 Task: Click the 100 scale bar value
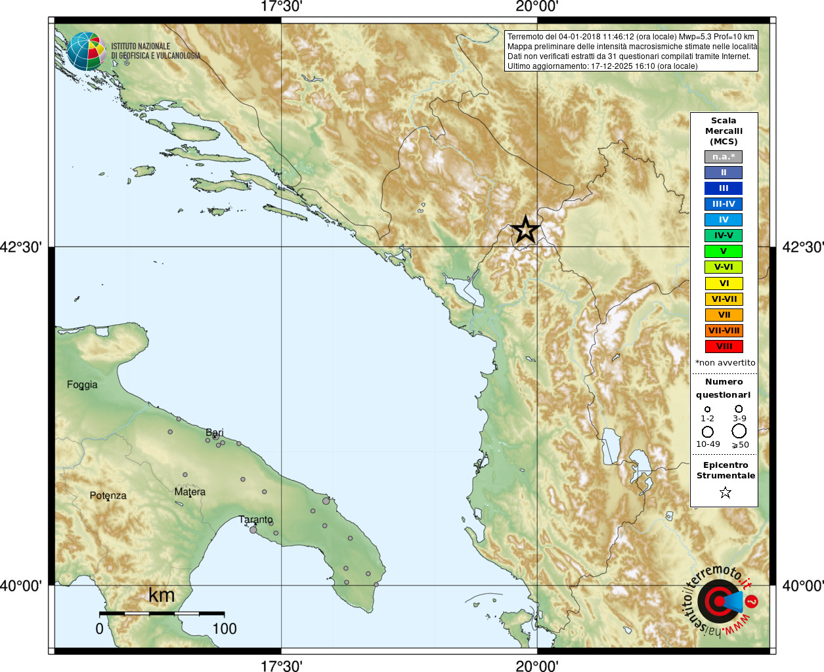(x=225, y=629)
